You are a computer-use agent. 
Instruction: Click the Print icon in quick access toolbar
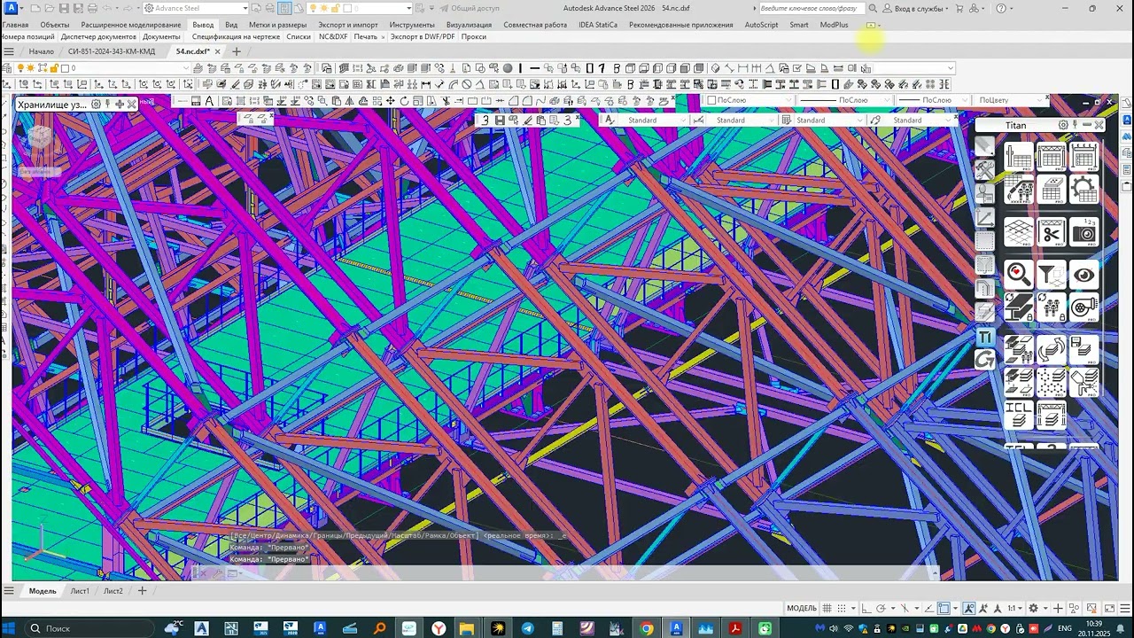coord(92,8)
